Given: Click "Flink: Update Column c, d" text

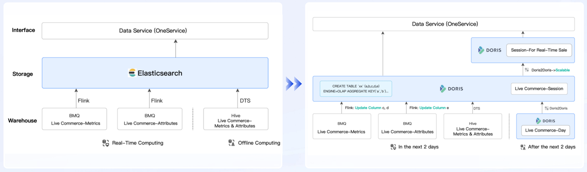Looking at the screenshot, I should coord(367,108).
